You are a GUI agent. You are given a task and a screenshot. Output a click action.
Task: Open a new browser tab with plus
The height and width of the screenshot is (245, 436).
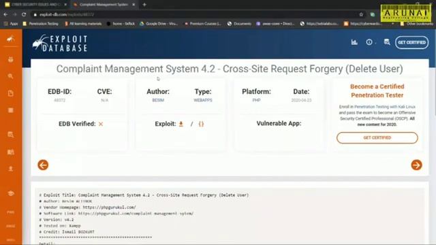144,5
